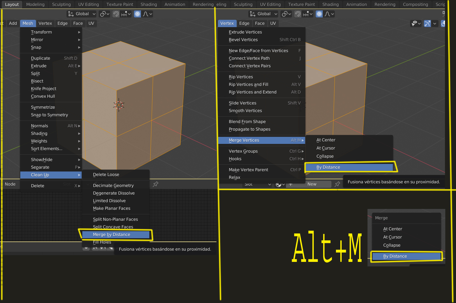456x303 pixels.
Task: Select Limited Dissolve
Action: pos(116,201)
